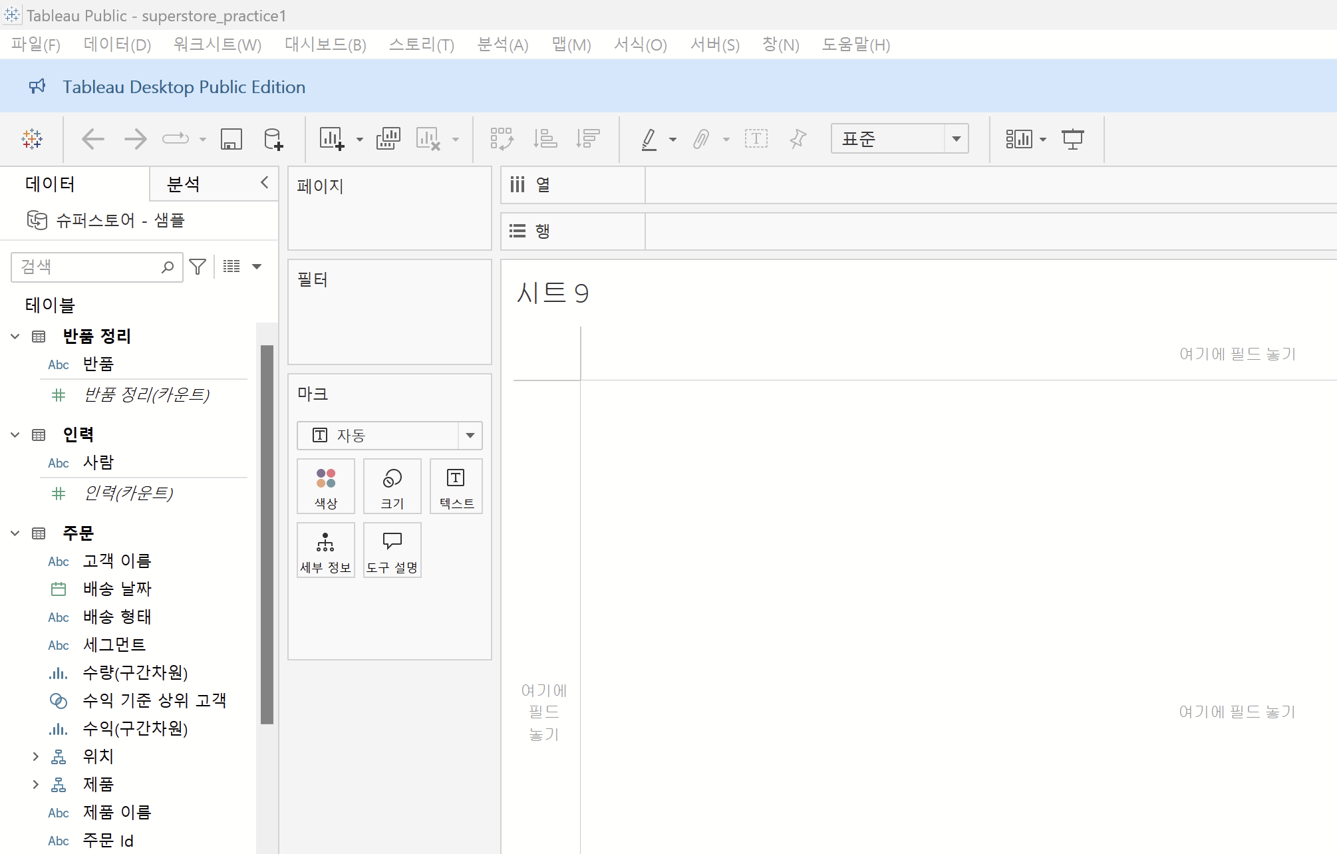The image size is (1337, 854).
Task: Click the new data source icon
Action: (273, 139)
